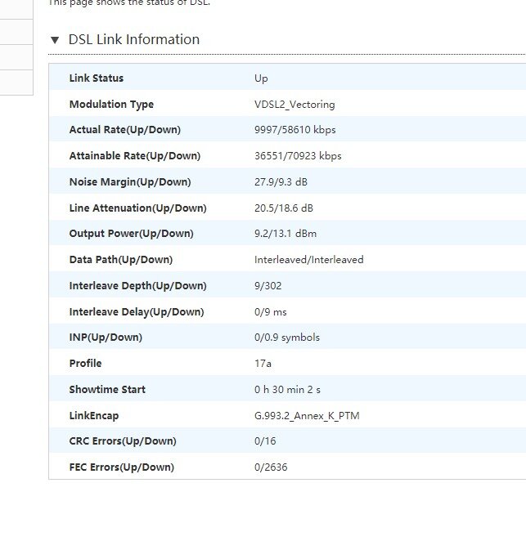Select the INP(Up/Down) label
The height and width of the screenshot is (550, 526).
(x=106, y=337)
